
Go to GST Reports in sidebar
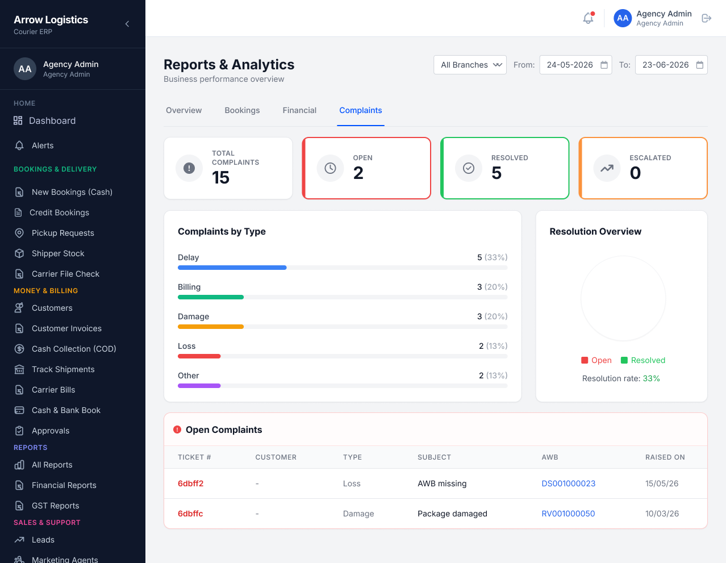tap(55, 506)
